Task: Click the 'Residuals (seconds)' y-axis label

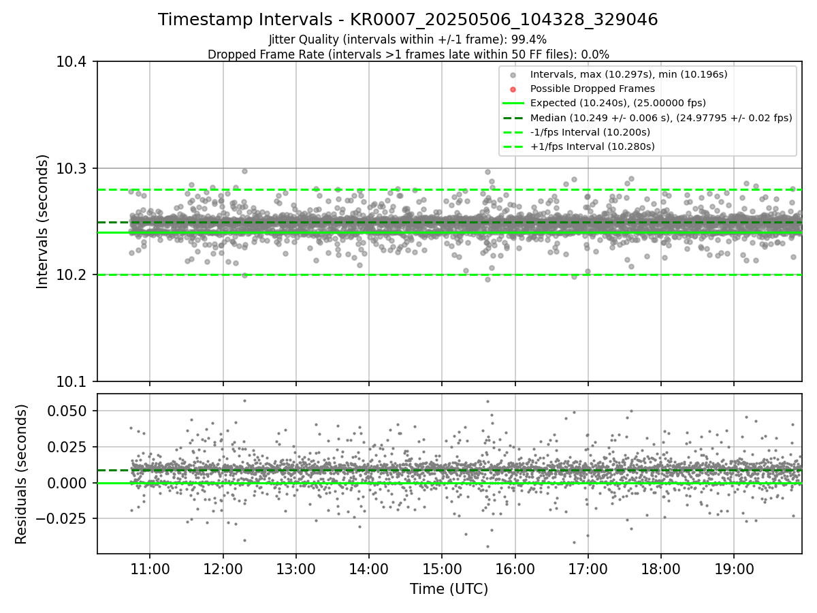Action: pyautogui.click(x=22, y=474)
